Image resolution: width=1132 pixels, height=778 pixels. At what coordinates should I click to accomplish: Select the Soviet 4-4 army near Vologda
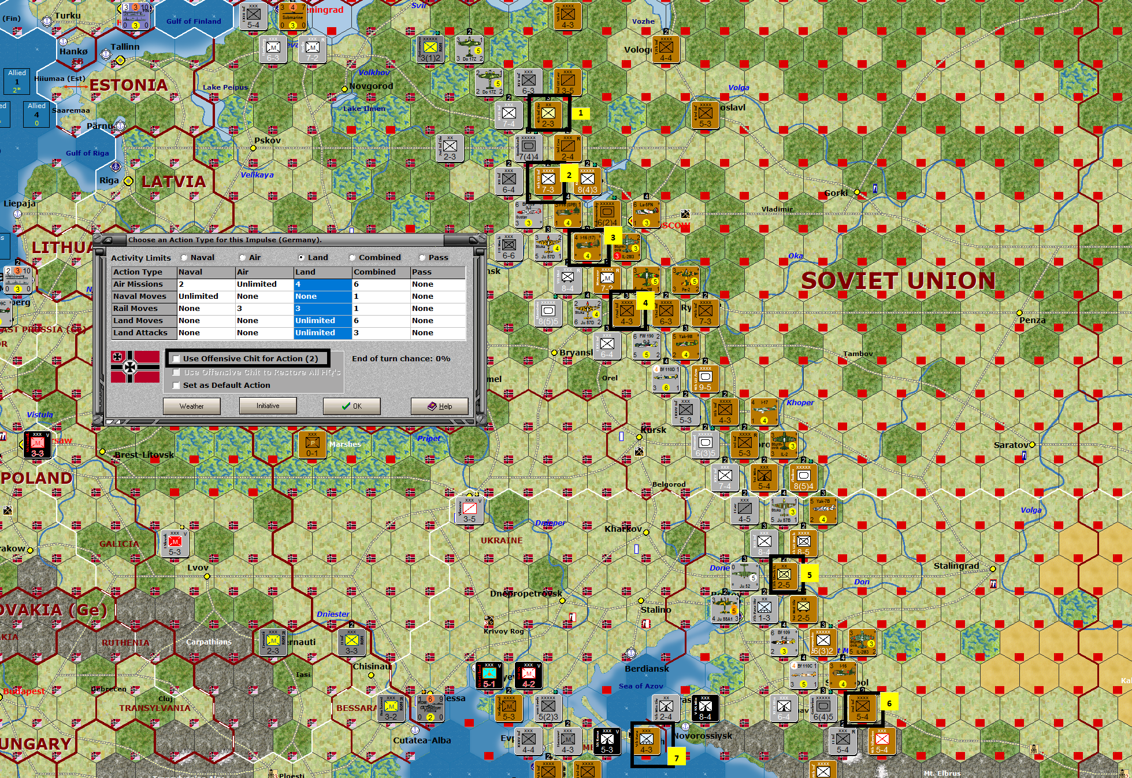pos(666,50)
